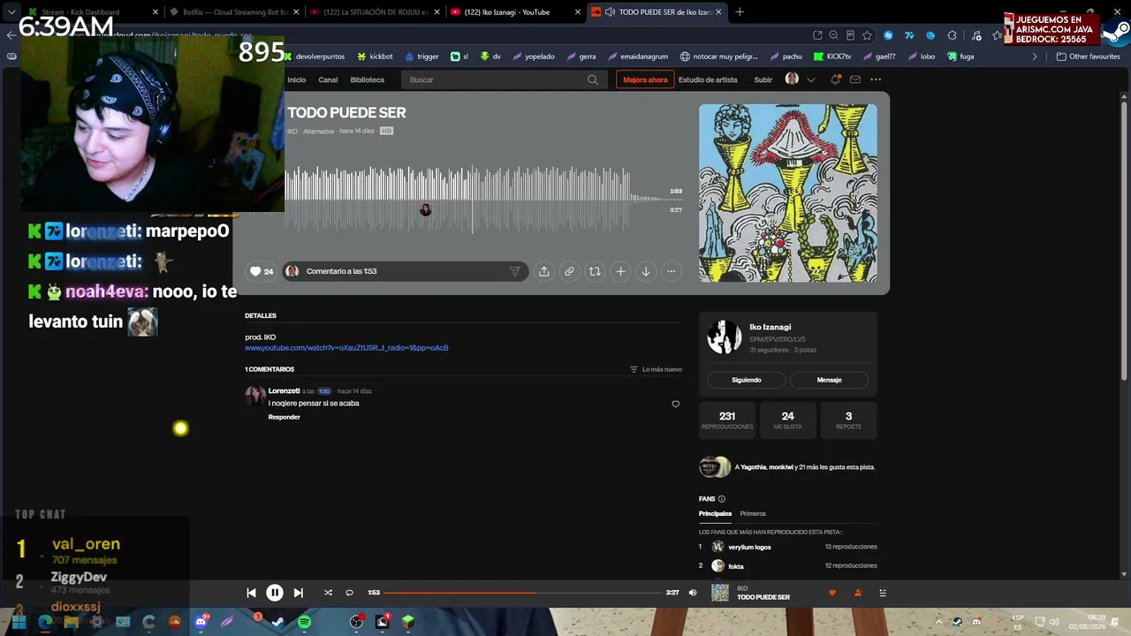Open Spotify from the taskbar
The image size is (1131, 636).
tap(305, 622)
